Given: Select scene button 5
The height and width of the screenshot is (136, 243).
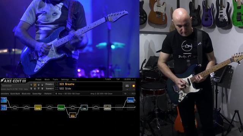Looking at the screenshot, I should (31, 89).
